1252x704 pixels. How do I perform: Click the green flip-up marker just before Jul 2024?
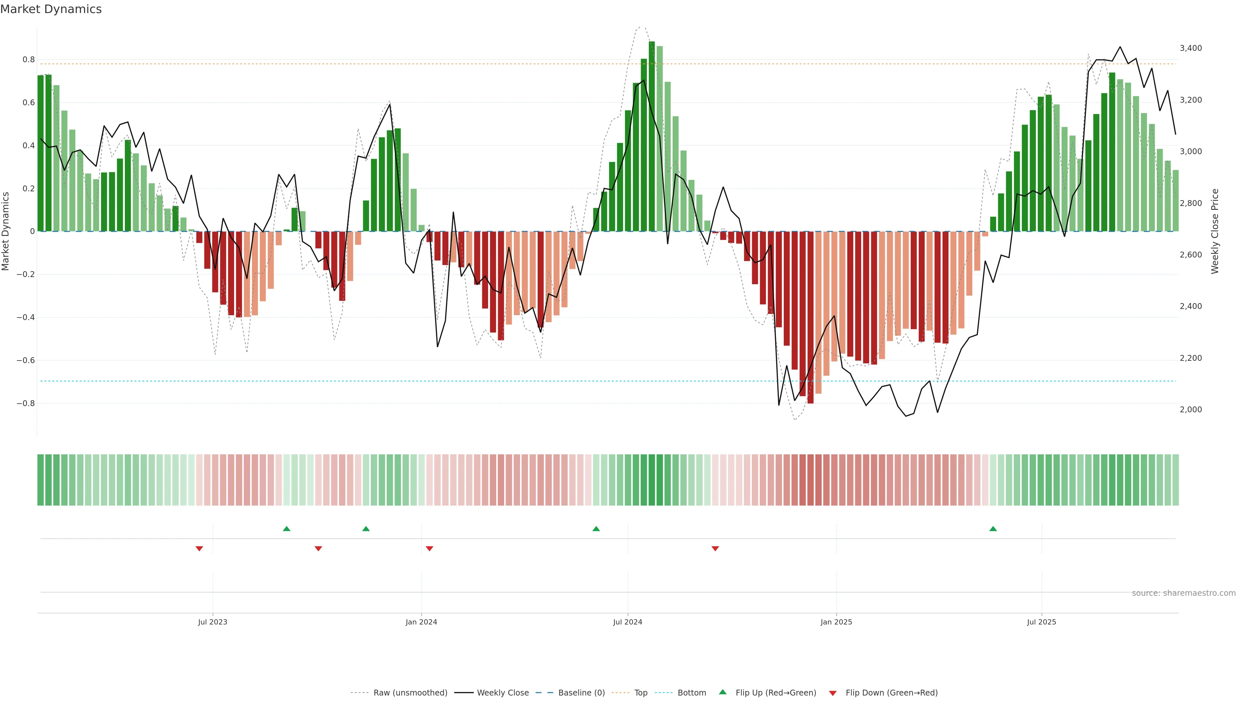(x=596, y=529)
